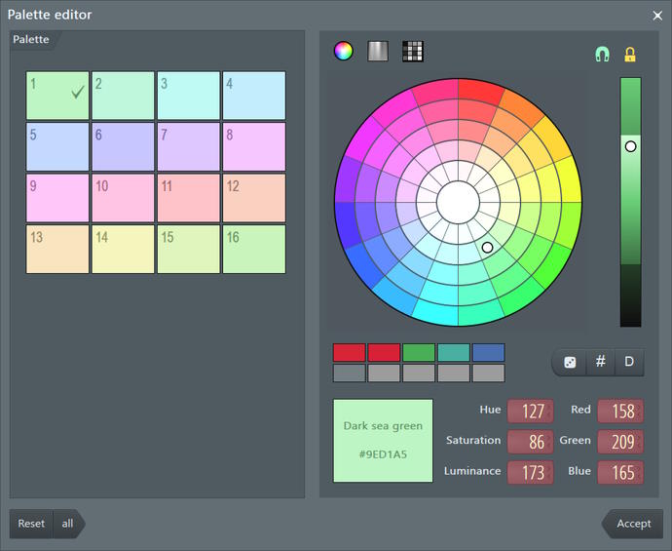Screen dimensions: 672x551
Task: Accept the palette changes
Action: (x=633, y=524)
